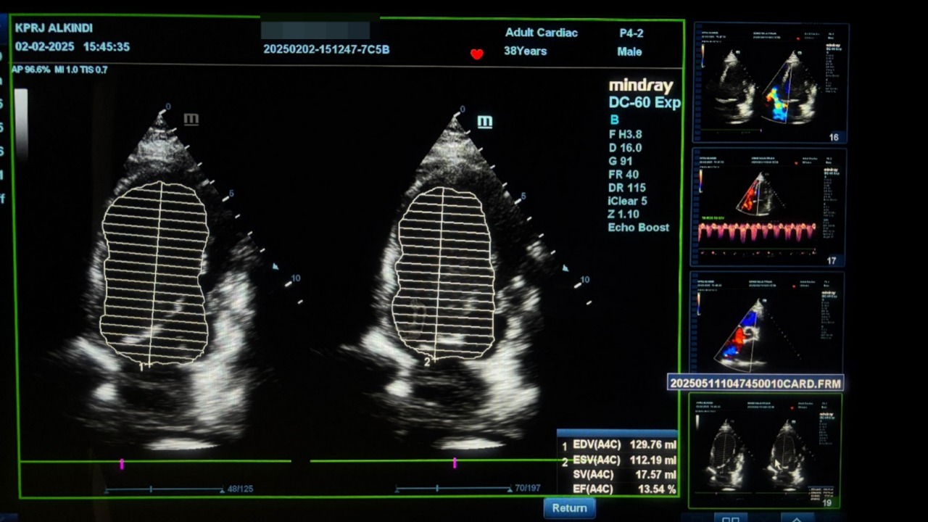The width and height of the screenshot is (928, 522).
Task: Click the right focus triangle on depth scale
Action: (x=565, y=268)
